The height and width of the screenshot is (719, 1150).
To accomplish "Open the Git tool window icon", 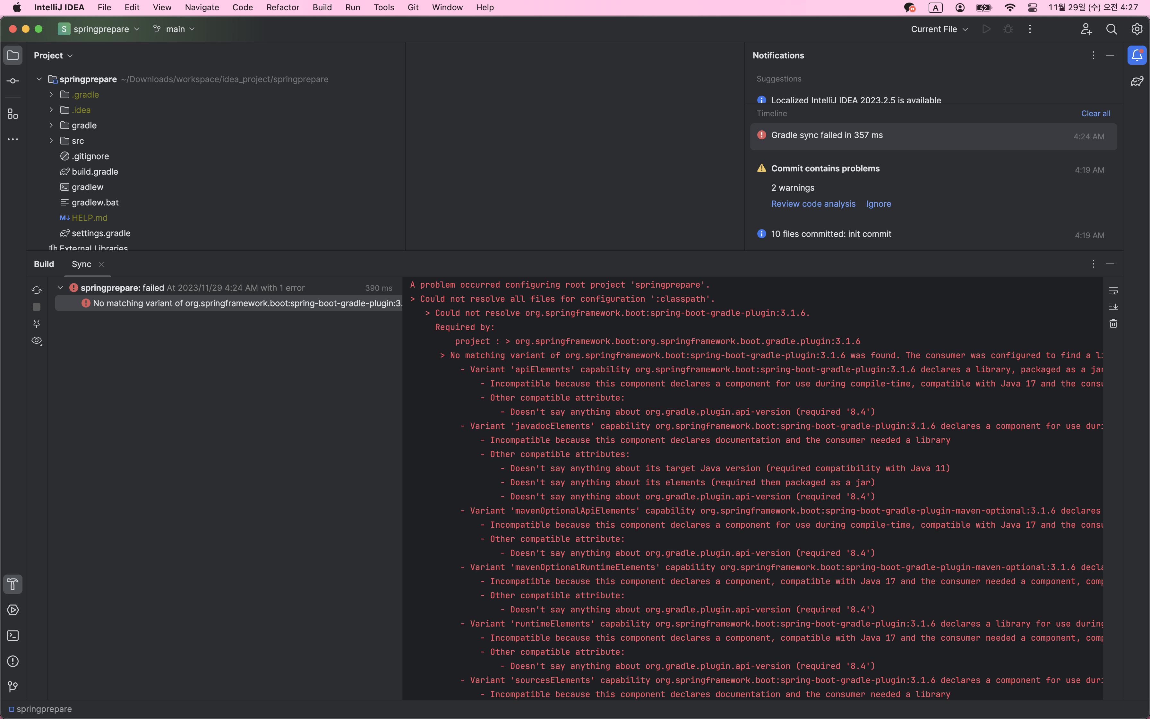I will tap(13, 687).
